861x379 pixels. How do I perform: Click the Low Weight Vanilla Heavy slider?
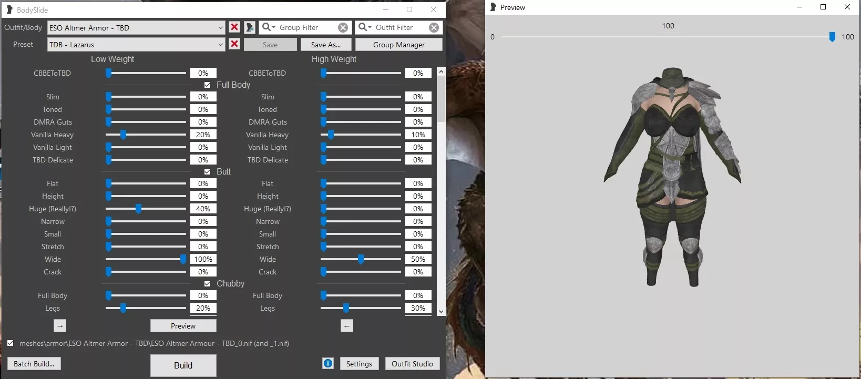(x=146, y=135)
